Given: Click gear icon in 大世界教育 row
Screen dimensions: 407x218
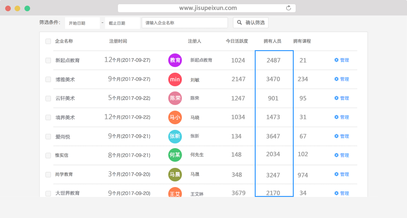Looking at the screenshot, I should pyautogui.click(x=337, y=193).
